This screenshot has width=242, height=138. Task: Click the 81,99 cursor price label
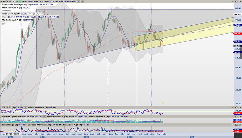click(x=237, y=14)
